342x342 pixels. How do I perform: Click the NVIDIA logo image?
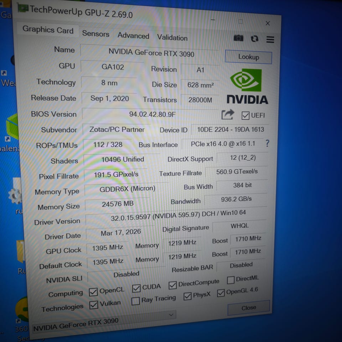[x=247, y=87]
